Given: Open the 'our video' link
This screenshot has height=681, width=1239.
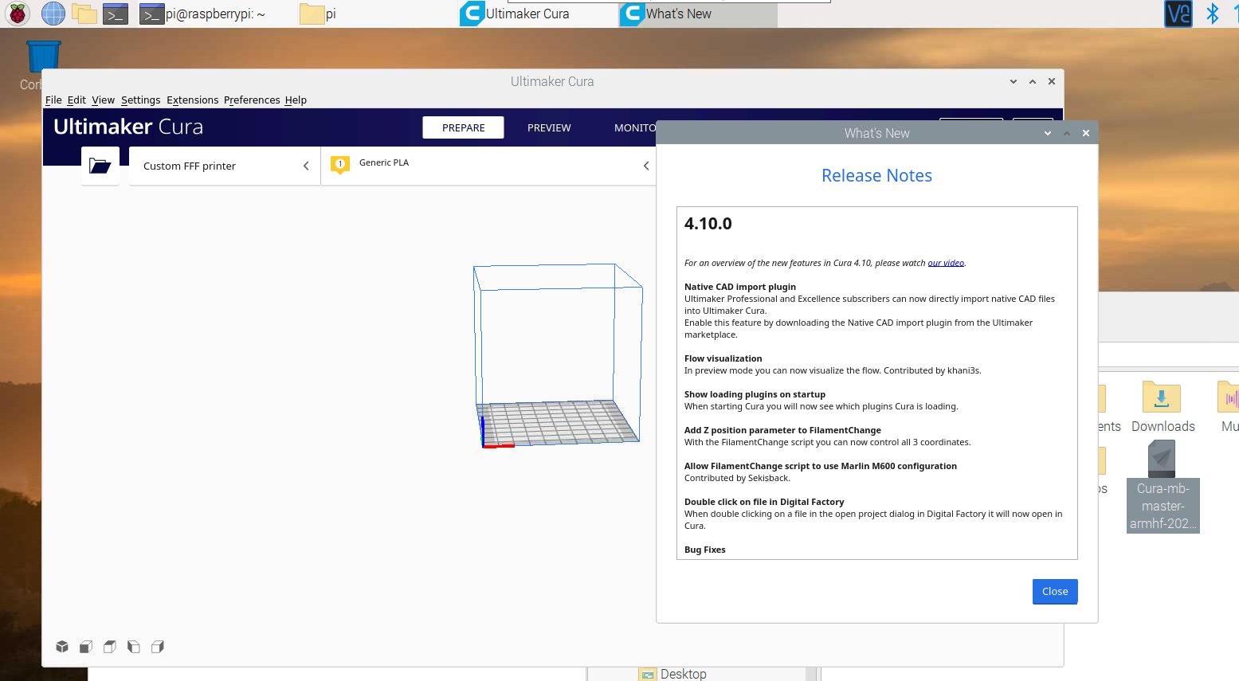Looking at the screenshot, I should (946, 263).
